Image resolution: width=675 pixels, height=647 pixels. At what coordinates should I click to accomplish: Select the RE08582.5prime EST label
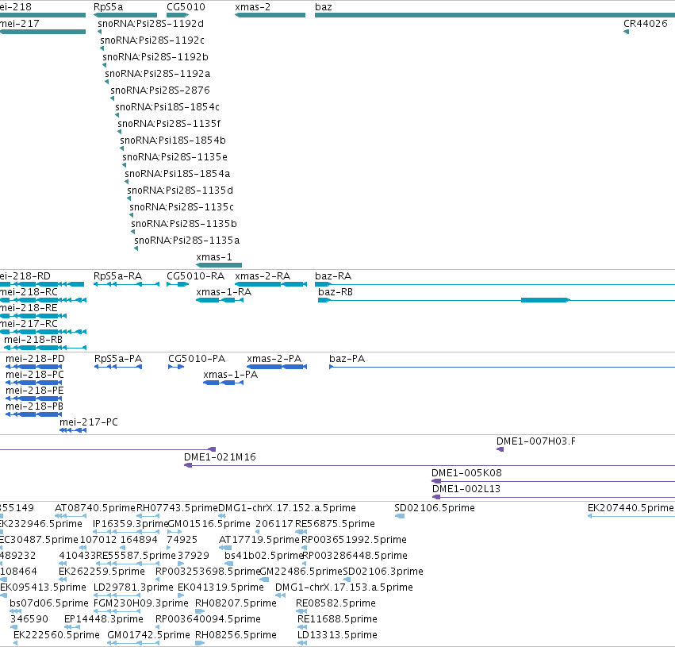[x=336, y=603]
